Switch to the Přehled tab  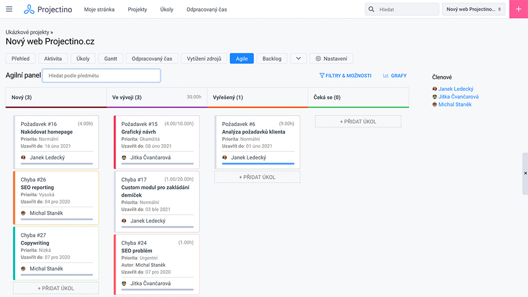coord(21,59)
